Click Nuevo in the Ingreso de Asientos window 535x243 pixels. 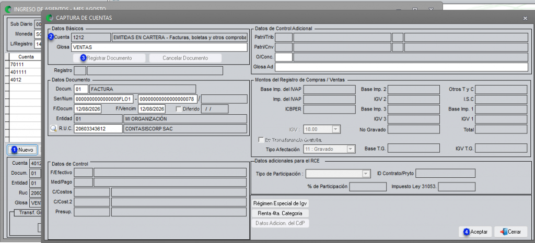tap(22, 150)
